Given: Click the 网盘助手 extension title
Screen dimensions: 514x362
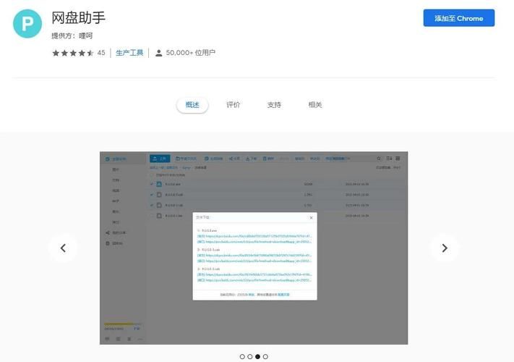Looking at the screenshot, I should coord(78,17).
